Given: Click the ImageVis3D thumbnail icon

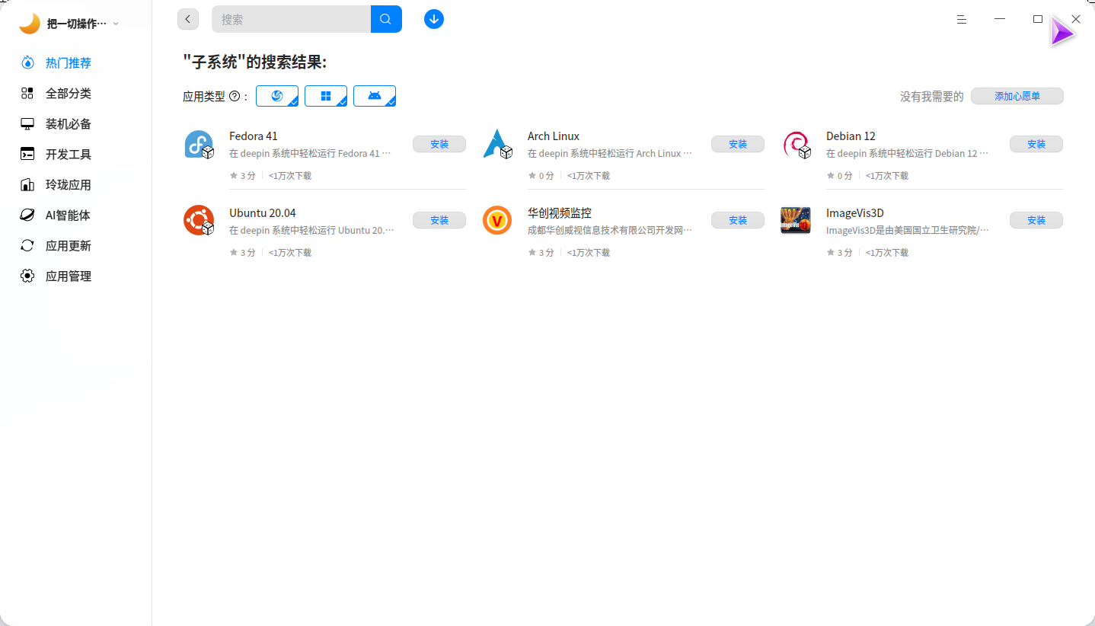Looking at the screenshot, I should (796, 220).
